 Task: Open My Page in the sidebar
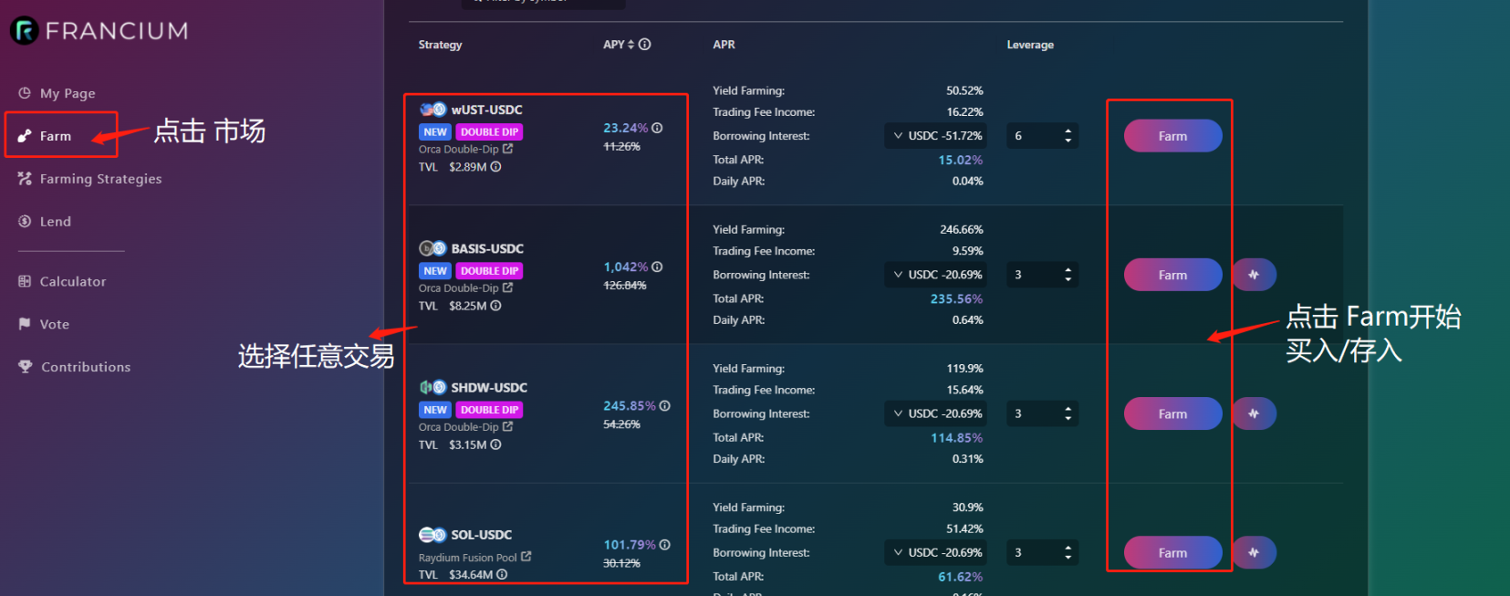pyautogui.click(x=67, y=93)
